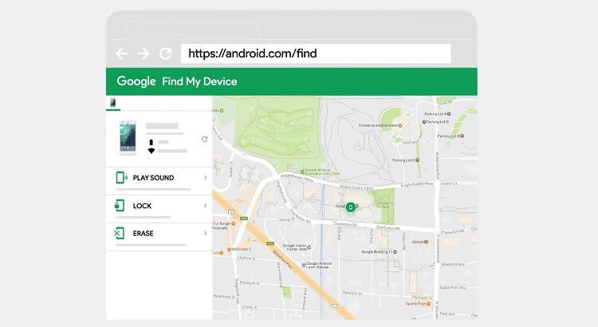Click the Charleston Park label on map

(385, 205)
